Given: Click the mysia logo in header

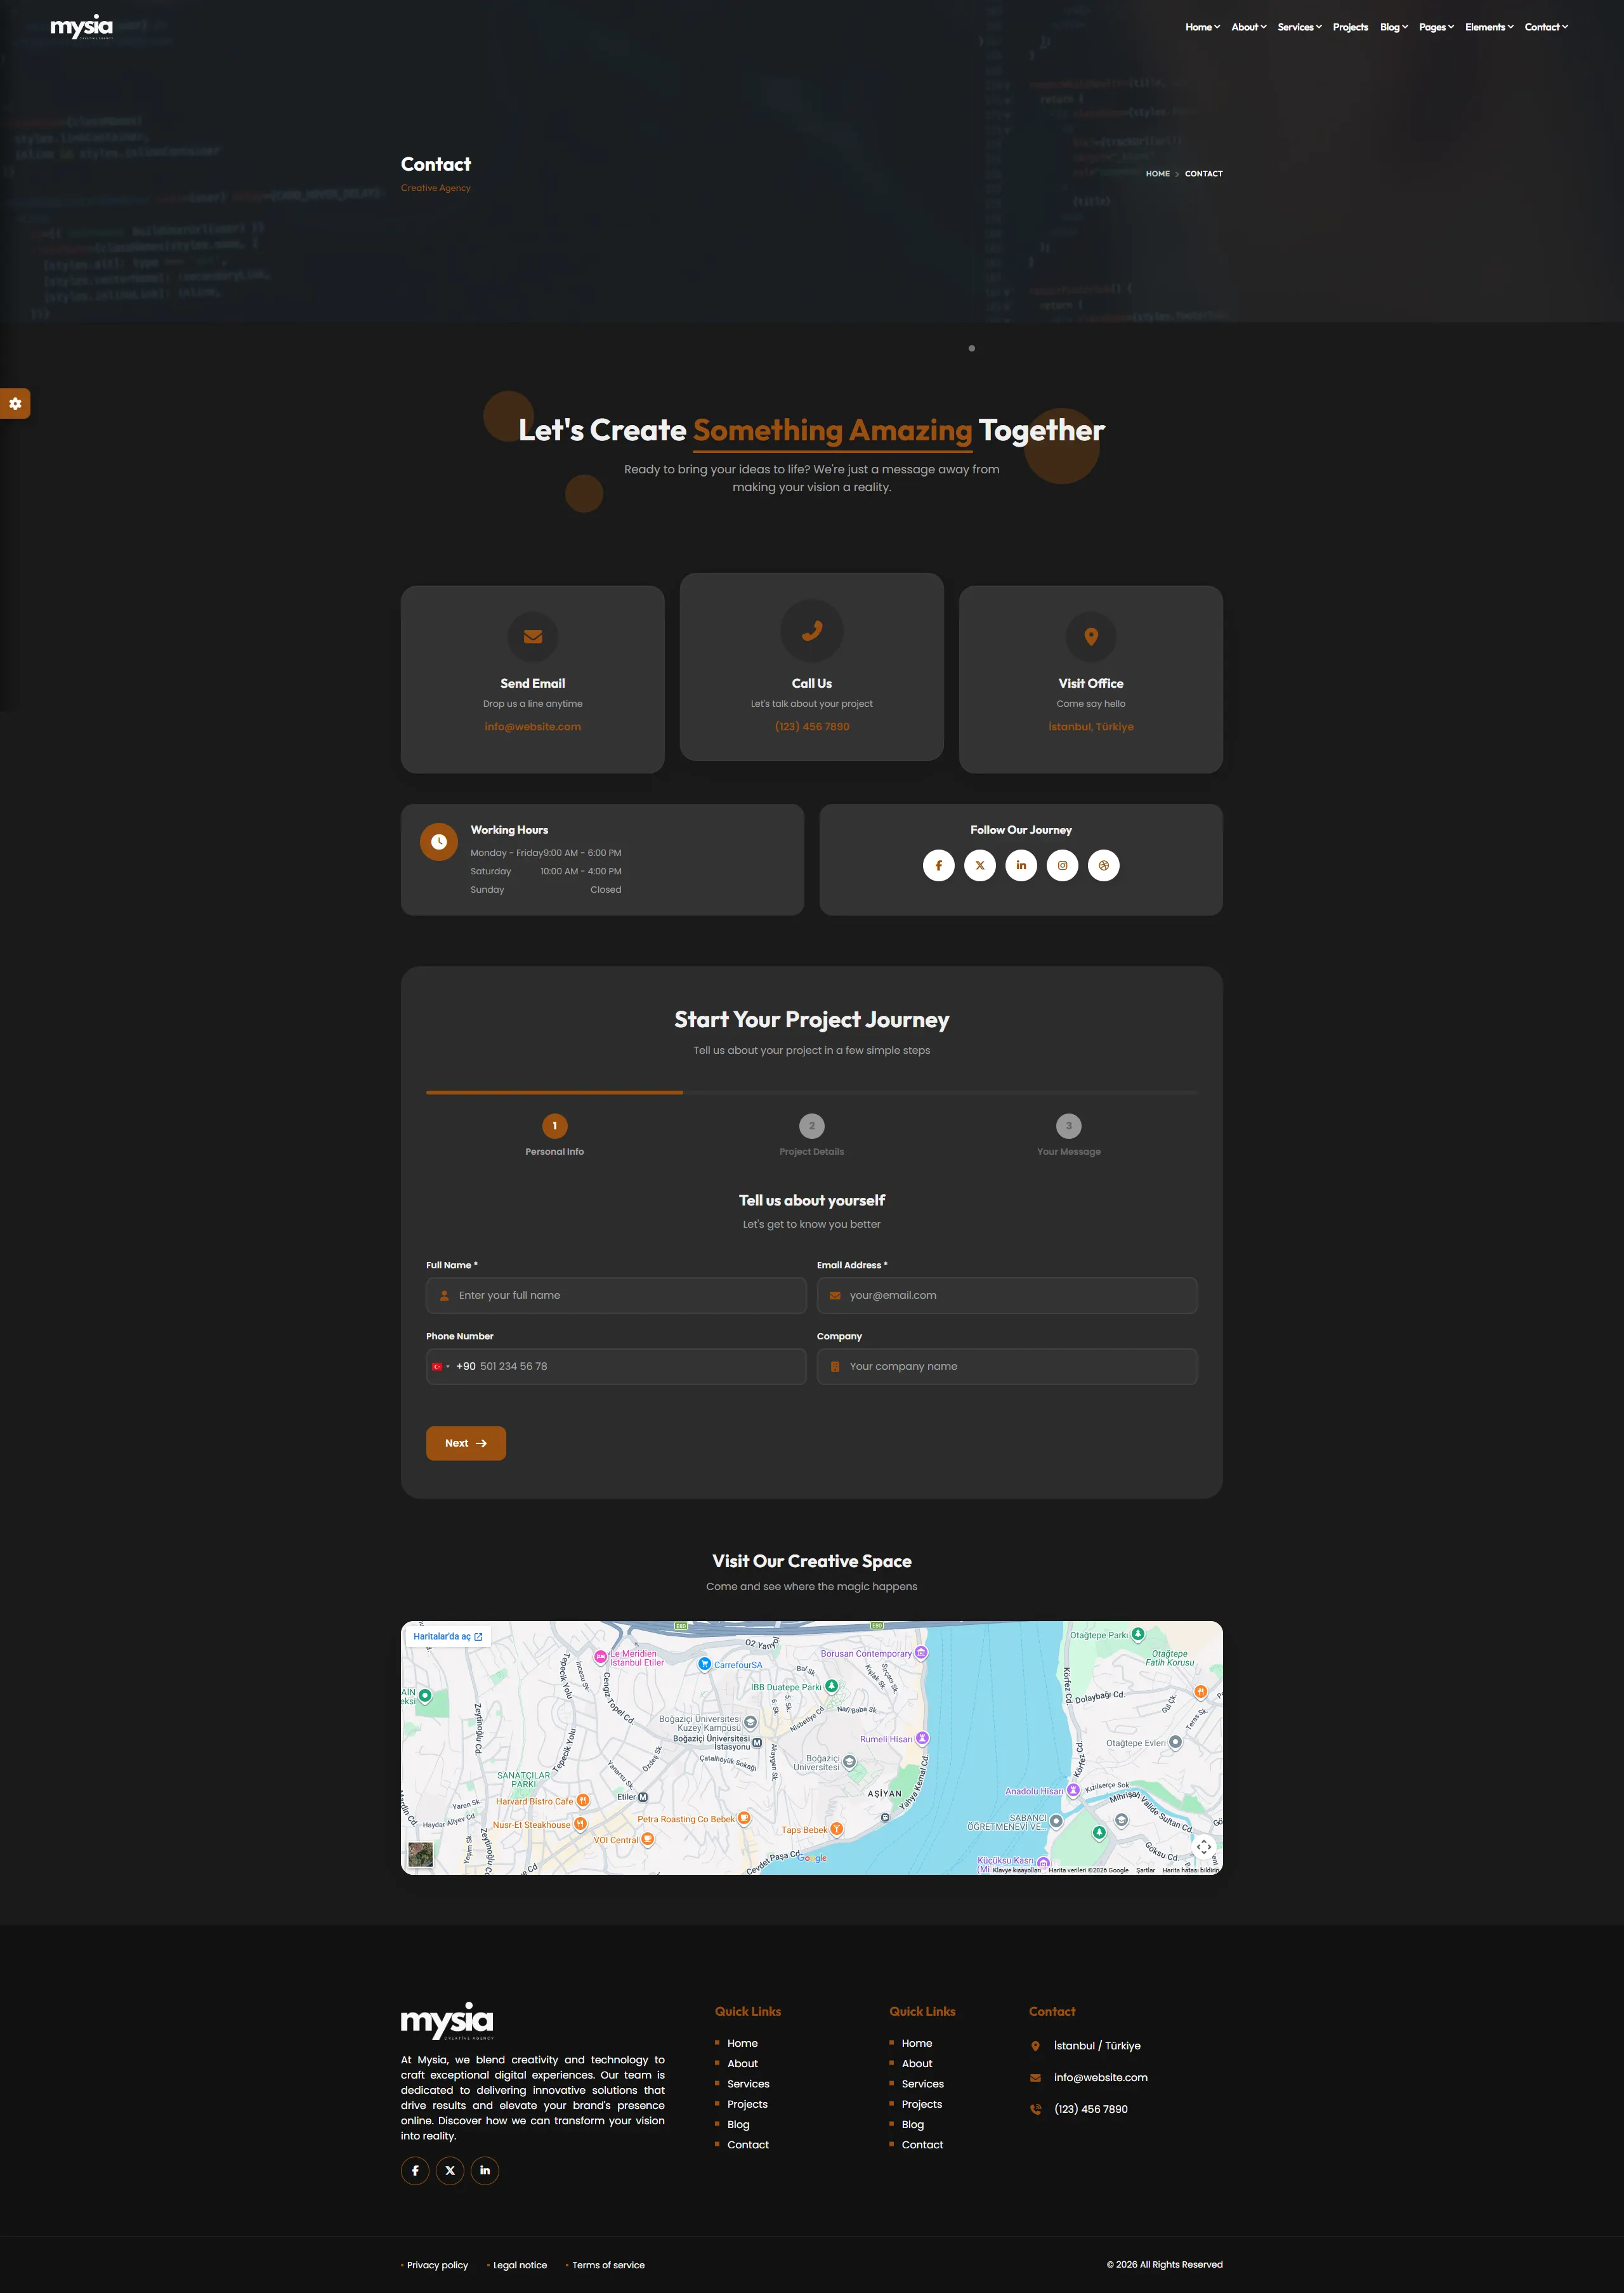Looking at the screenshot, I should (82, 27).
